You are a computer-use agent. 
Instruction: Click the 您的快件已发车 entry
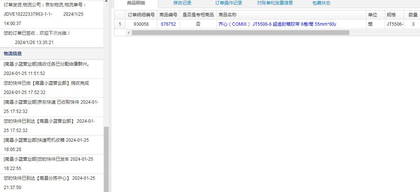coord(52,164)
